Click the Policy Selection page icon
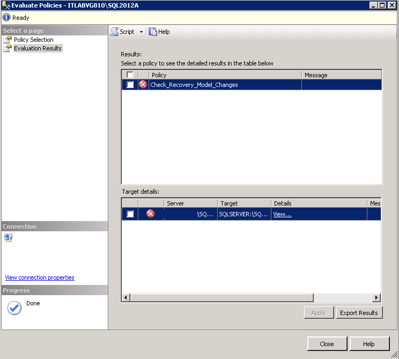 8,40
